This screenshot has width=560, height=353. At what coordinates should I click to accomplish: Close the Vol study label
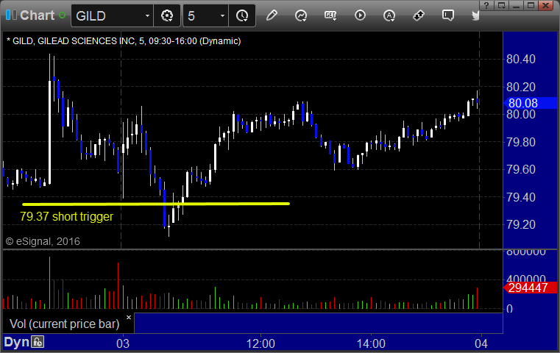pos(129,317)
